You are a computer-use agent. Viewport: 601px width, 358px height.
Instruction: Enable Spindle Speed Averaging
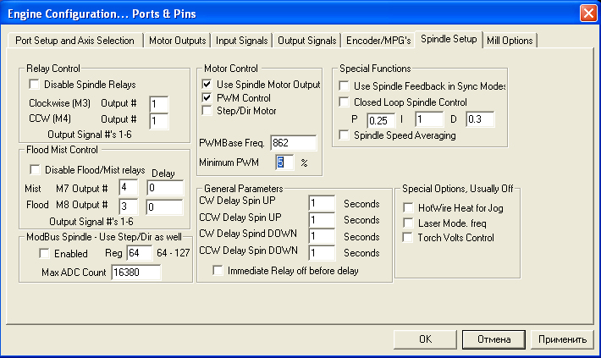(x=345, y=135)
